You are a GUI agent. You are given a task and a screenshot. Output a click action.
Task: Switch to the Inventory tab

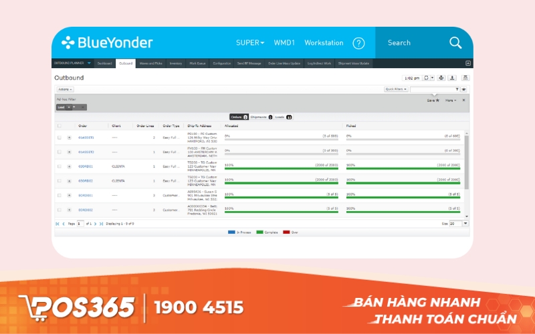[176, 63]
